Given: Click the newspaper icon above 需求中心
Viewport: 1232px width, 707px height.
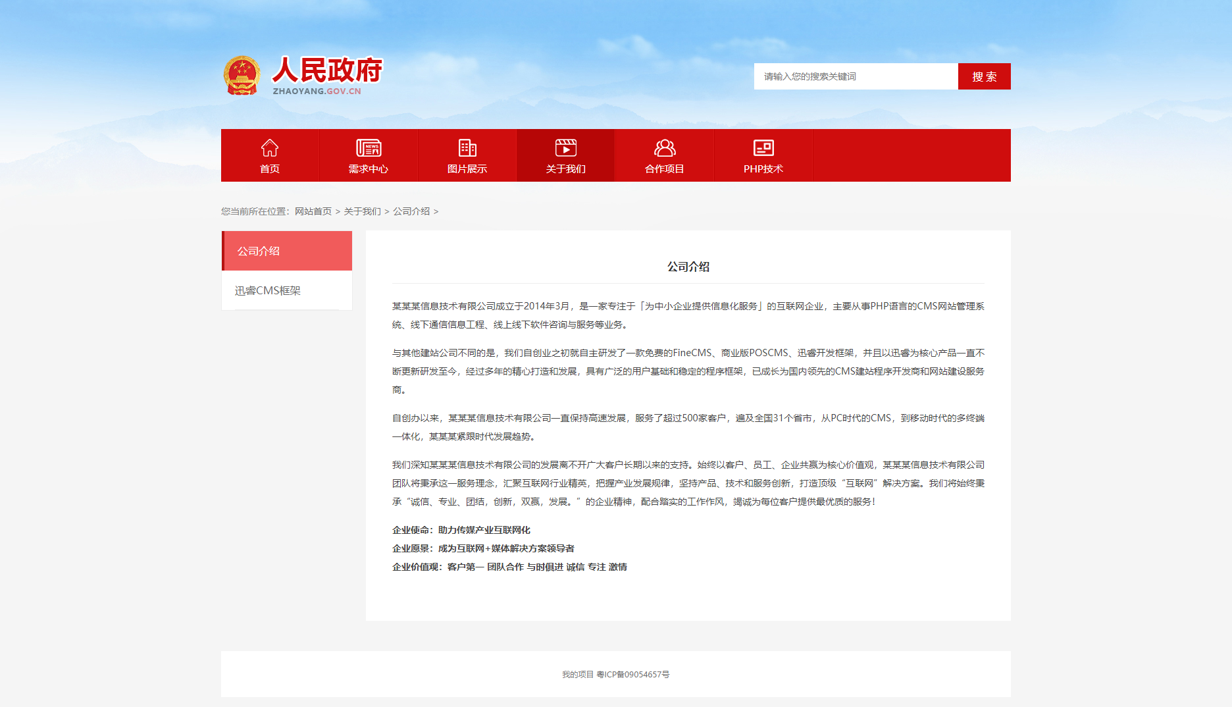Looking at the screenshot, I should [369, 147].
